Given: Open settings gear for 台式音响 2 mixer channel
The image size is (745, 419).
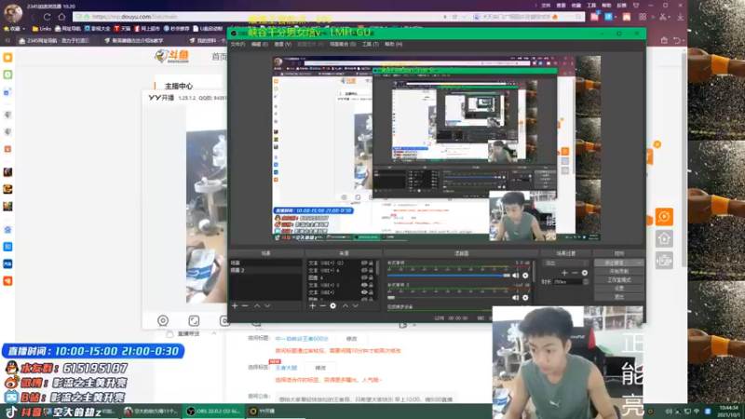Looking at the screenshot, I should (525, 298).
